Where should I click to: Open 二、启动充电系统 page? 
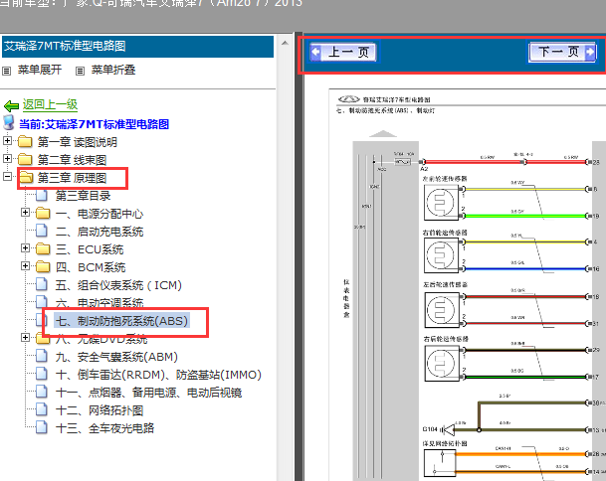tap(100, 232)
